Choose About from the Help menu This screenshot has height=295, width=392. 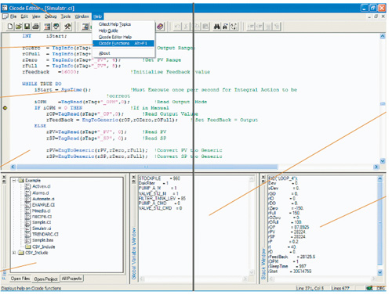(x=104, y=53)
